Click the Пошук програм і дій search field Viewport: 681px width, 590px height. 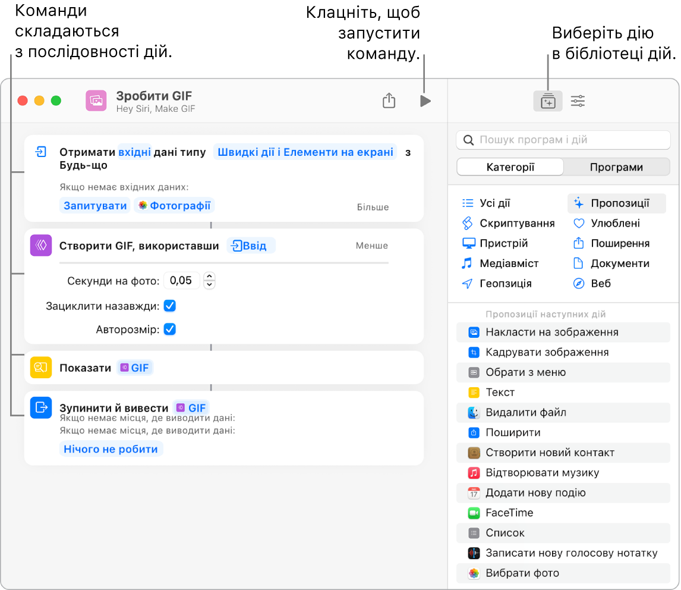[x=563, y=140]
